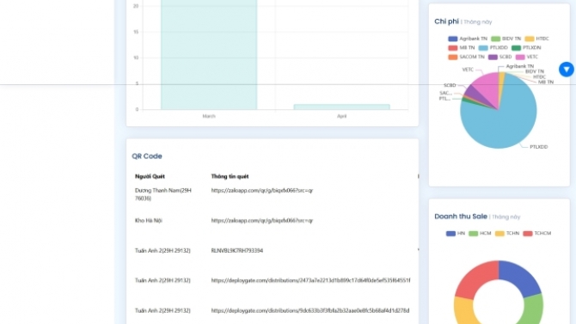Click the SCBD callout label beside pie
This screenshot has height=324, width=576.
click(x=450, y=85)
